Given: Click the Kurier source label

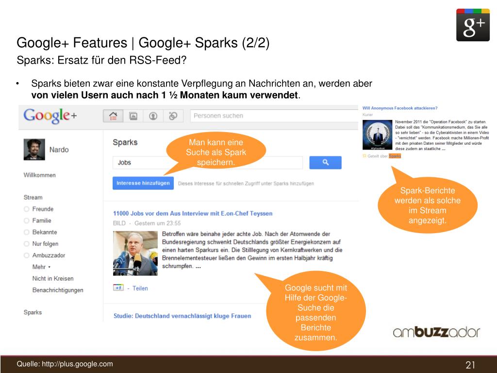Looking at the screenshot, I should tap(368, 115).
